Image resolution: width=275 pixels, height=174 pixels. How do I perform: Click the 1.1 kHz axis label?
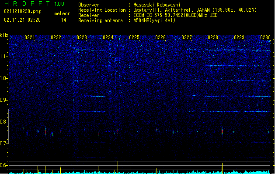click(x=4, y=57)
